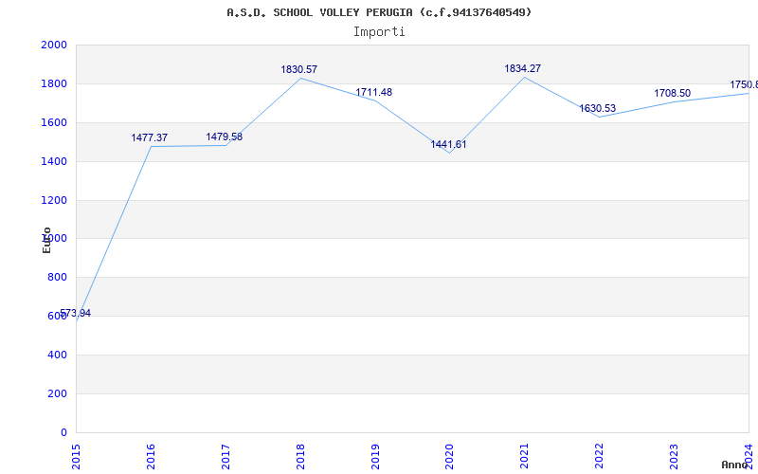
Task: Select the data label 573.94
Action: pyautogui.click(x=76, y=314)
